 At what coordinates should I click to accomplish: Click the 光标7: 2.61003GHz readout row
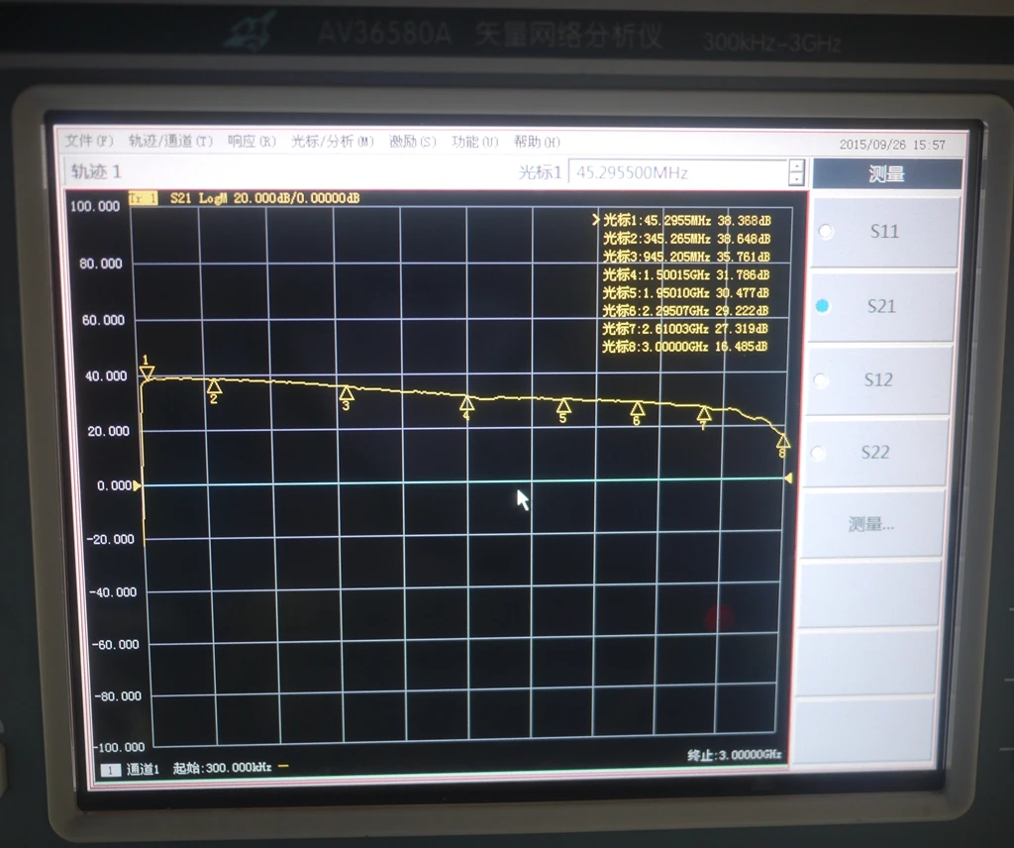[x=685, y=329]
